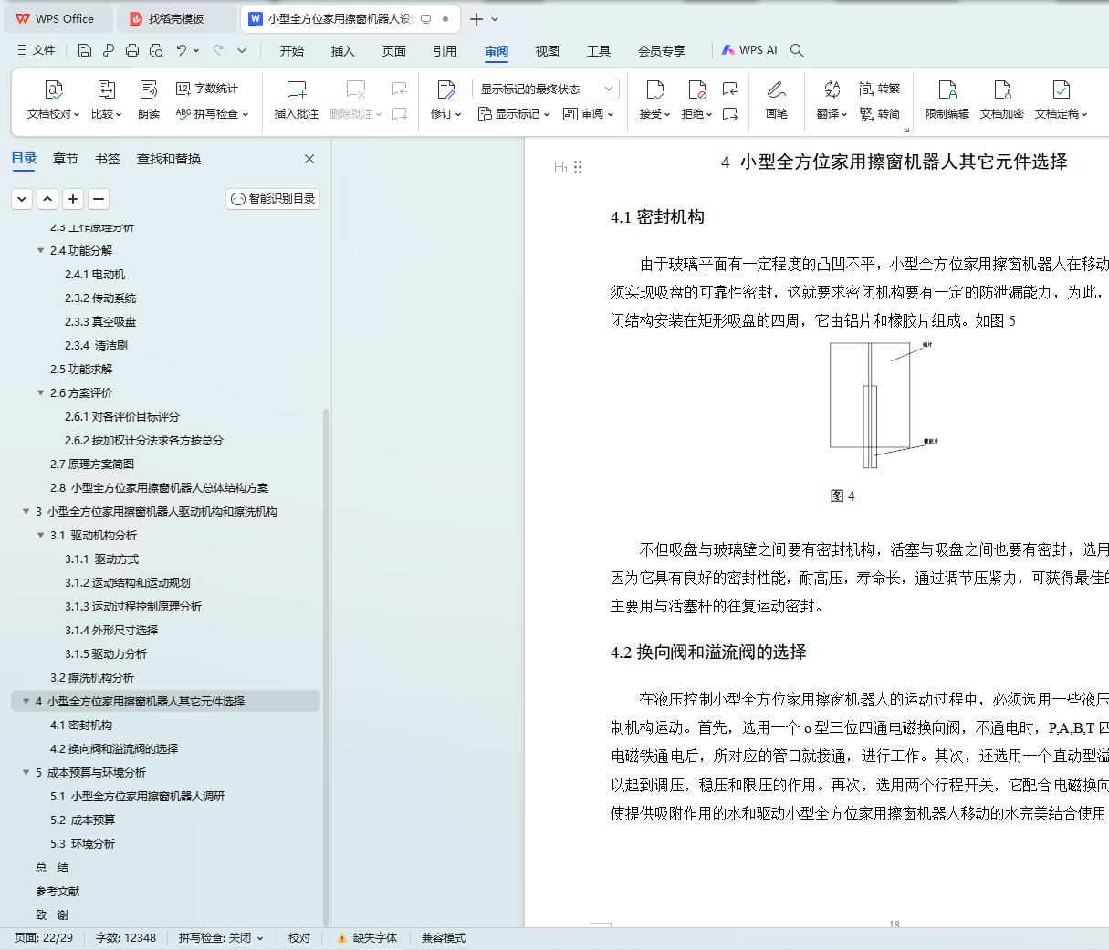The height and width of the screenshot is (950, 1109).
Task: Click the 文档加密 icon
Action: click(1002, 89)
